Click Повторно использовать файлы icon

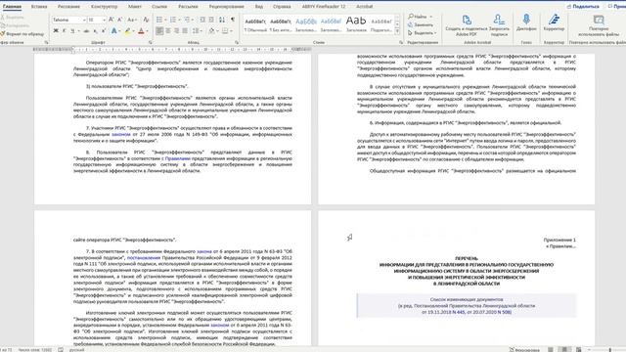coord(598,20)
